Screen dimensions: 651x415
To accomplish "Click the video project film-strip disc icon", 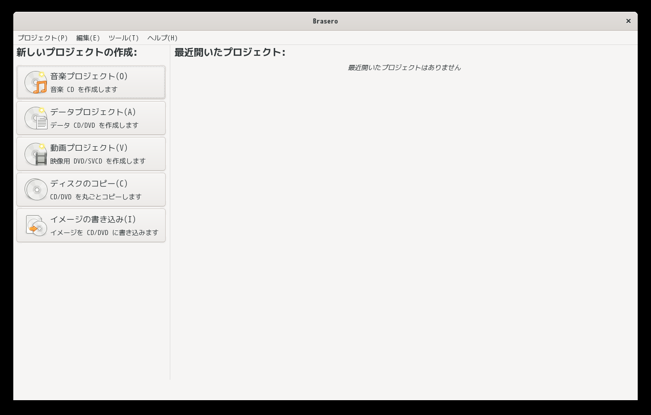I will coord(36,154).
